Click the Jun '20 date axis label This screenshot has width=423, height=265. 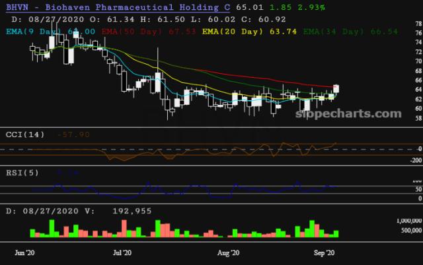pyautogui.click(x=25, y=252)
